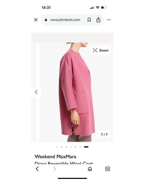The width and height of the screenshot is (145, 182).
Task: Tap the Drava Reversible Wool Coat title
Action: [x=64, y=163]
